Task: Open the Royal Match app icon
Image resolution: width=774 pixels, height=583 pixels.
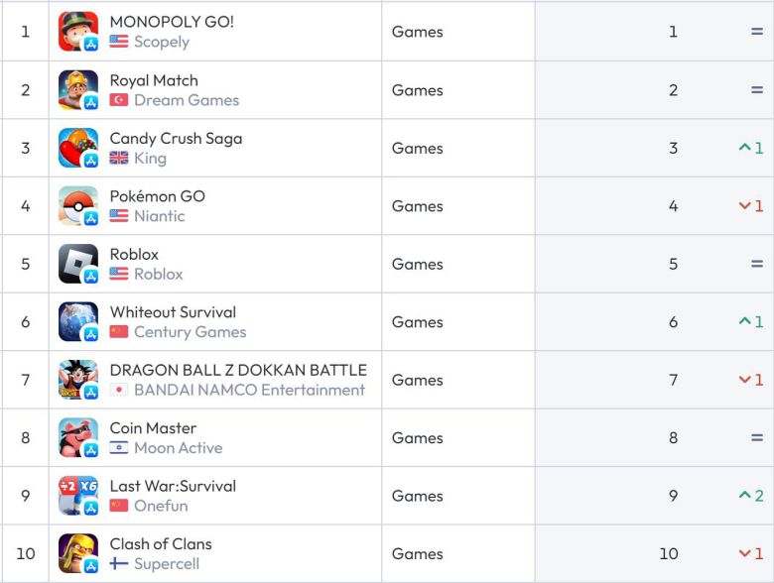Action: click(78, 90)
